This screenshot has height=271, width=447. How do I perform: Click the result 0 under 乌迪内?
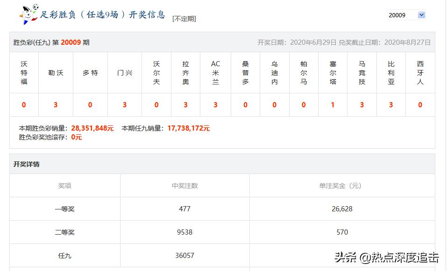(275, 105)
